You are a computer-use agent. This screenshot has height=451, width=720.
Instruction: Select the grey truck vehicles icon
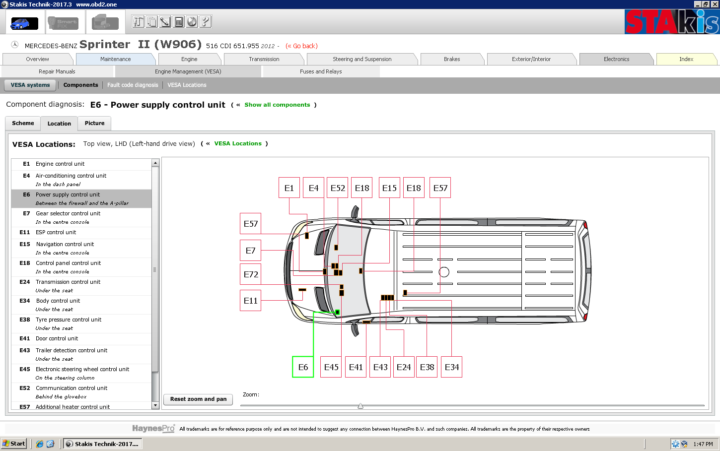(105, 23)
